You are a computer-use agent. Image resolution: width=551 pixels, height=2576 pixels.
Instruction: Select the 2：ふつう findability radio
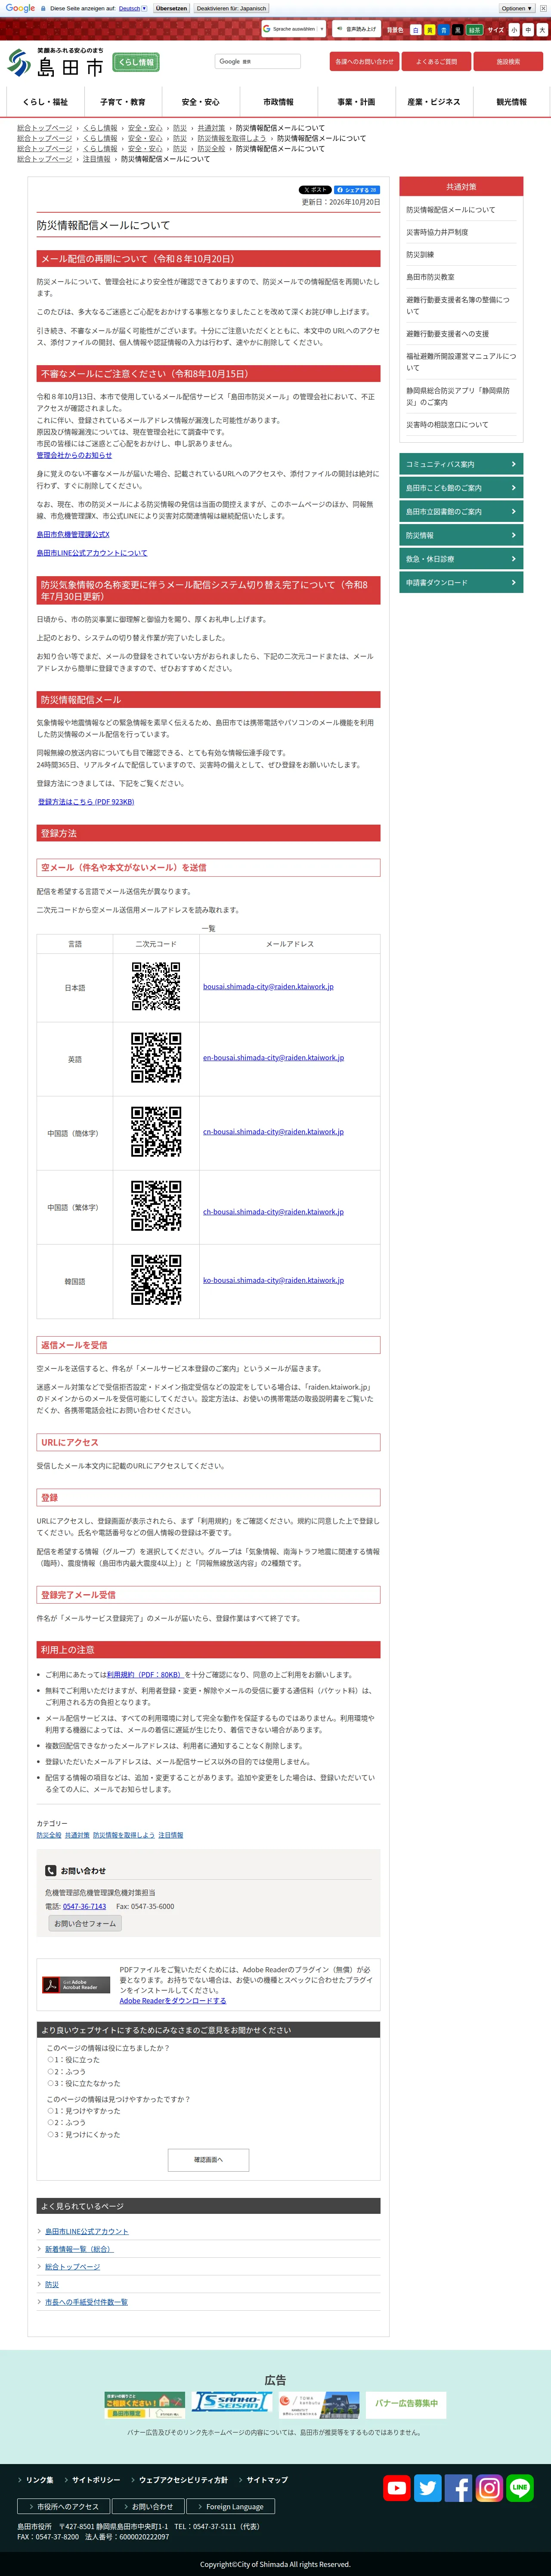[50, 2122]
